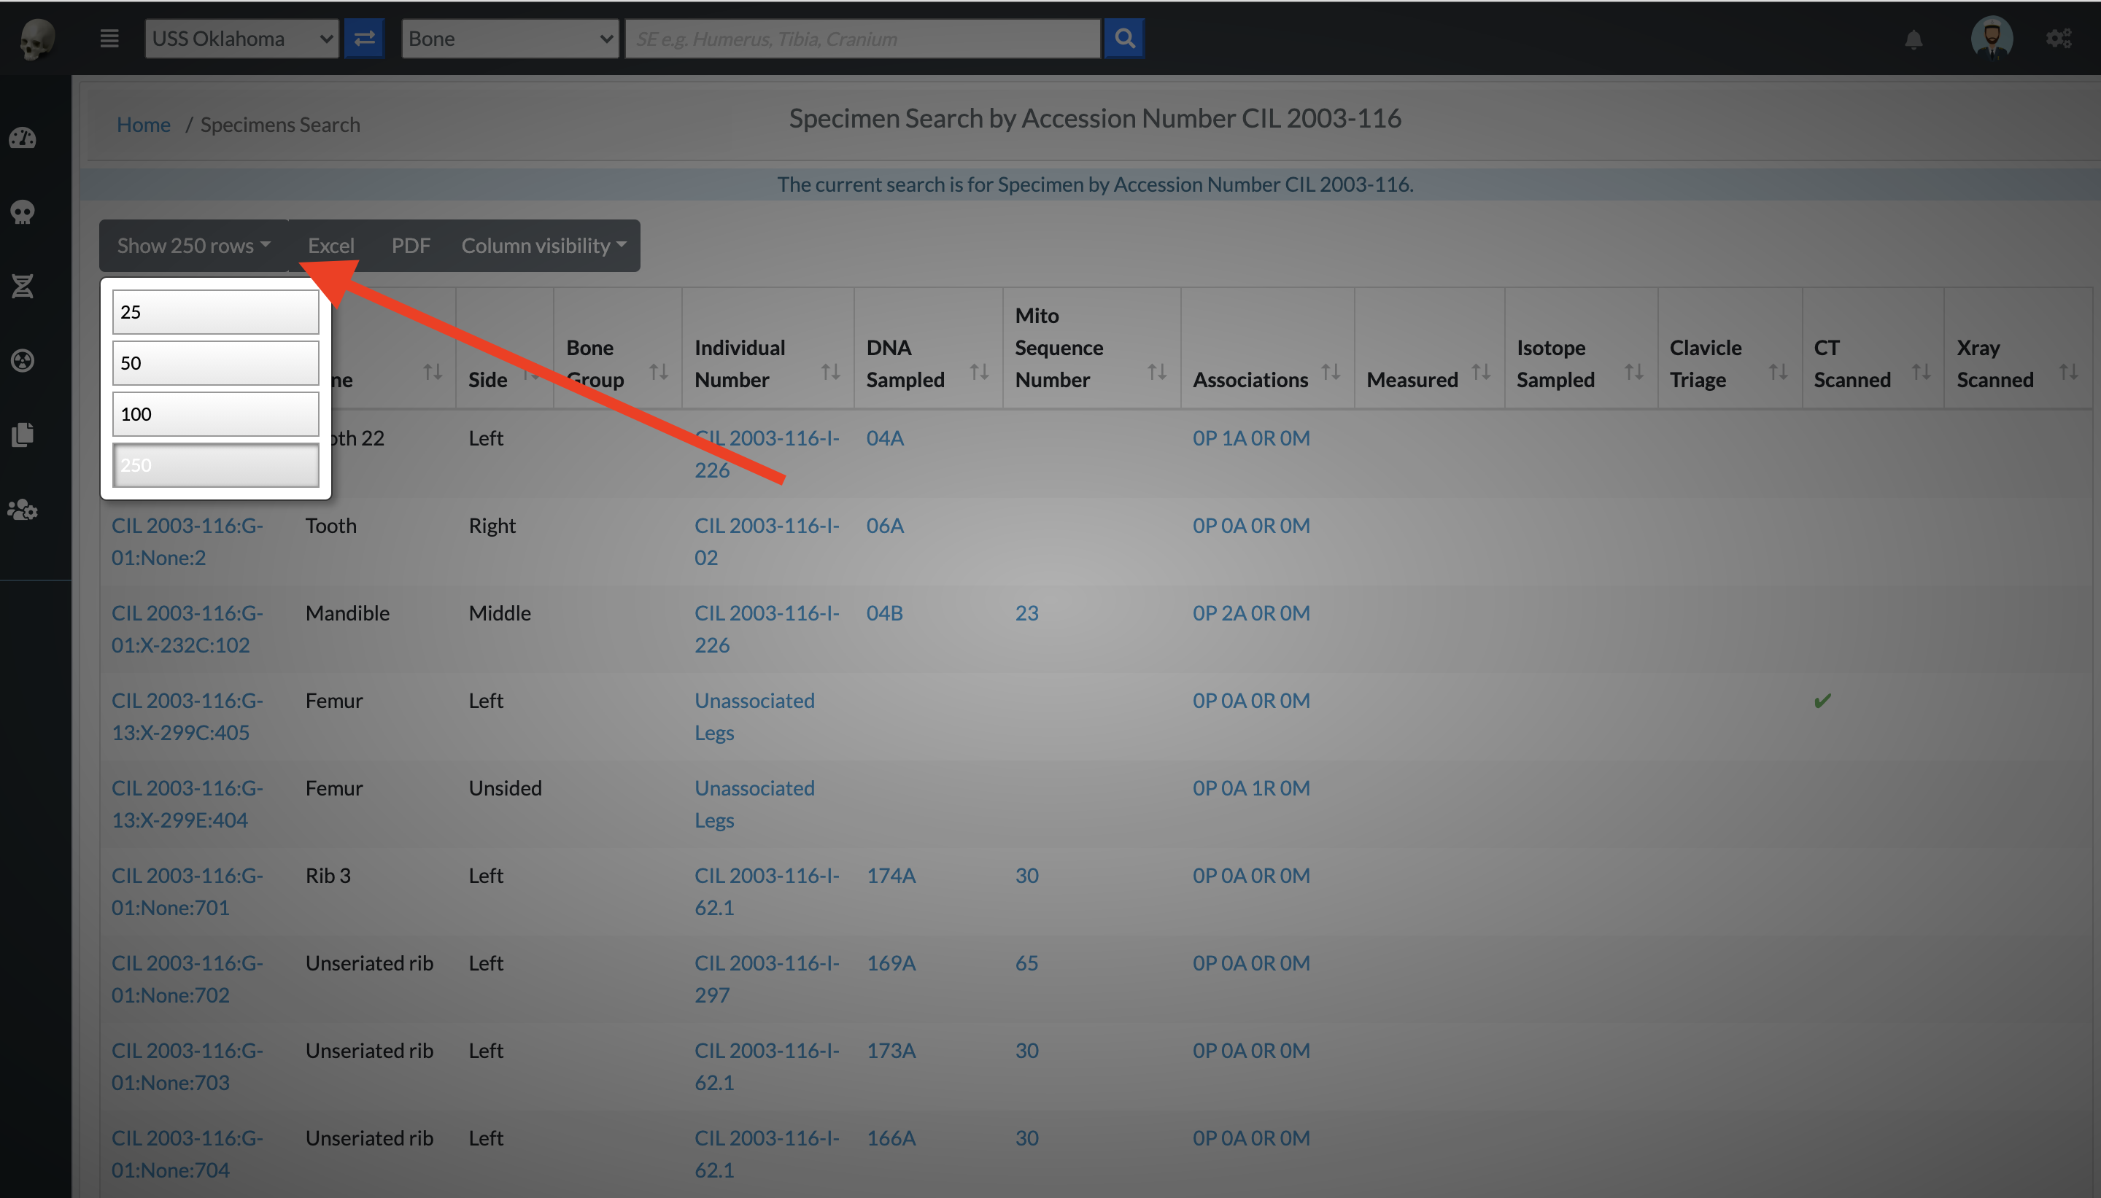
Task: Select 250 rows option
Action: (216, 465)
